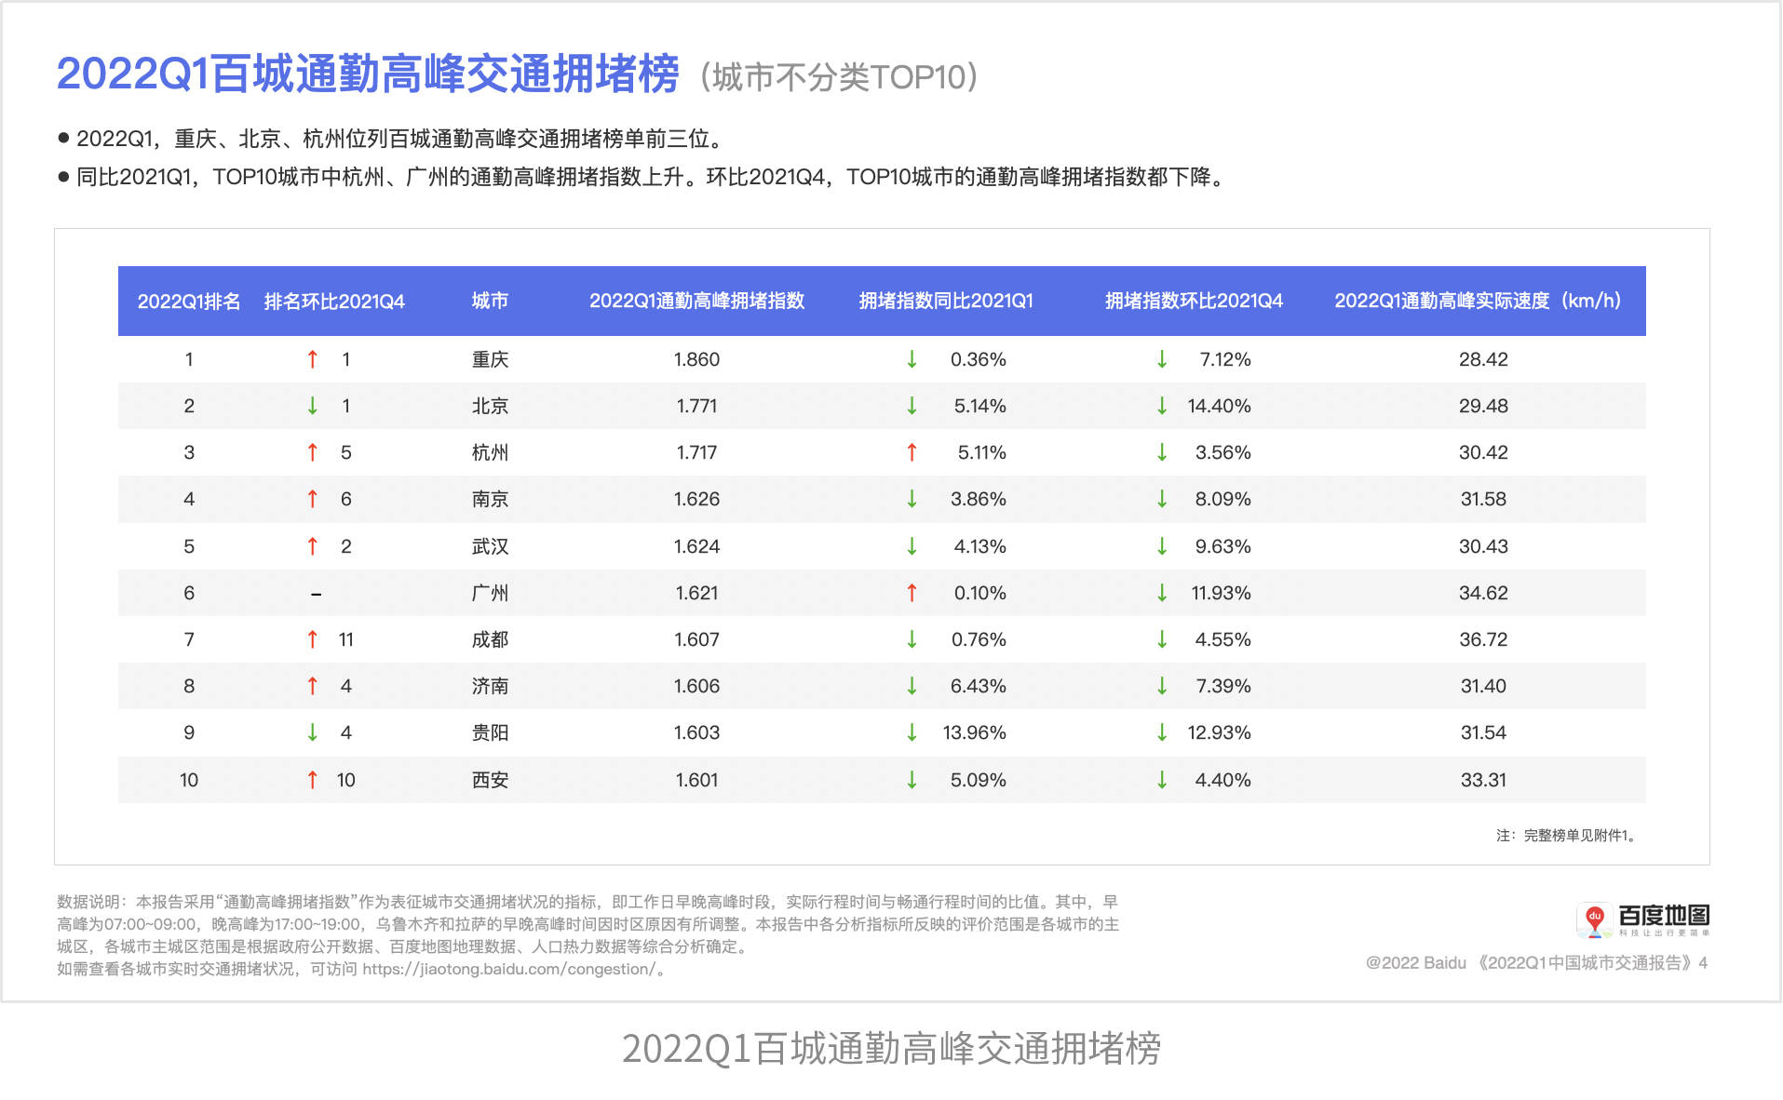
Task: Click the city name 西安
Action: click(x=490, y=780)
